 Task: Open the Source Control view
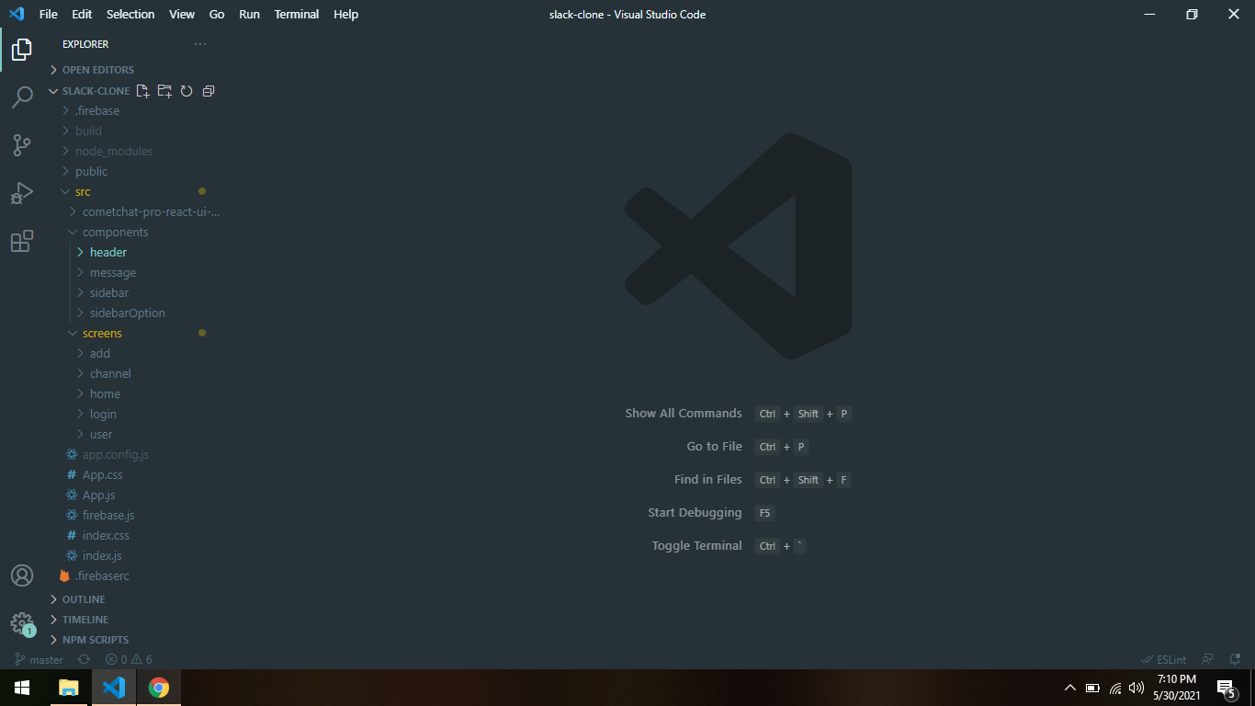22,145
